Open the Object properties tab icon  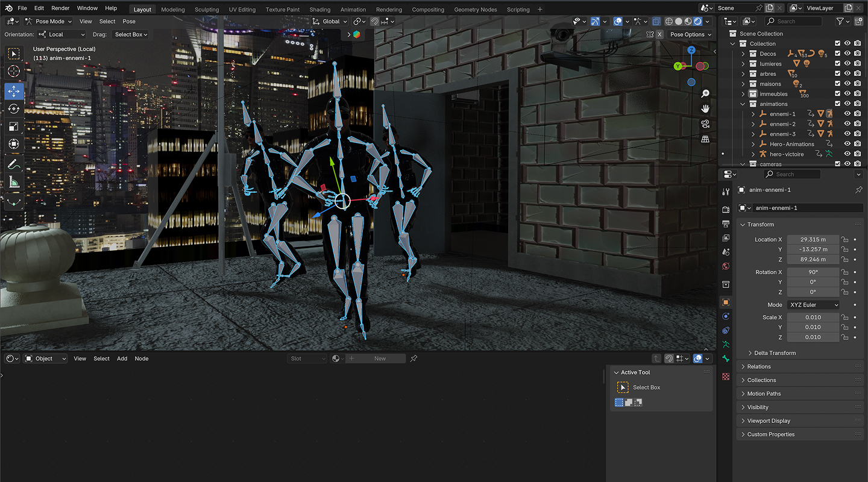click(x=726, y=302)
